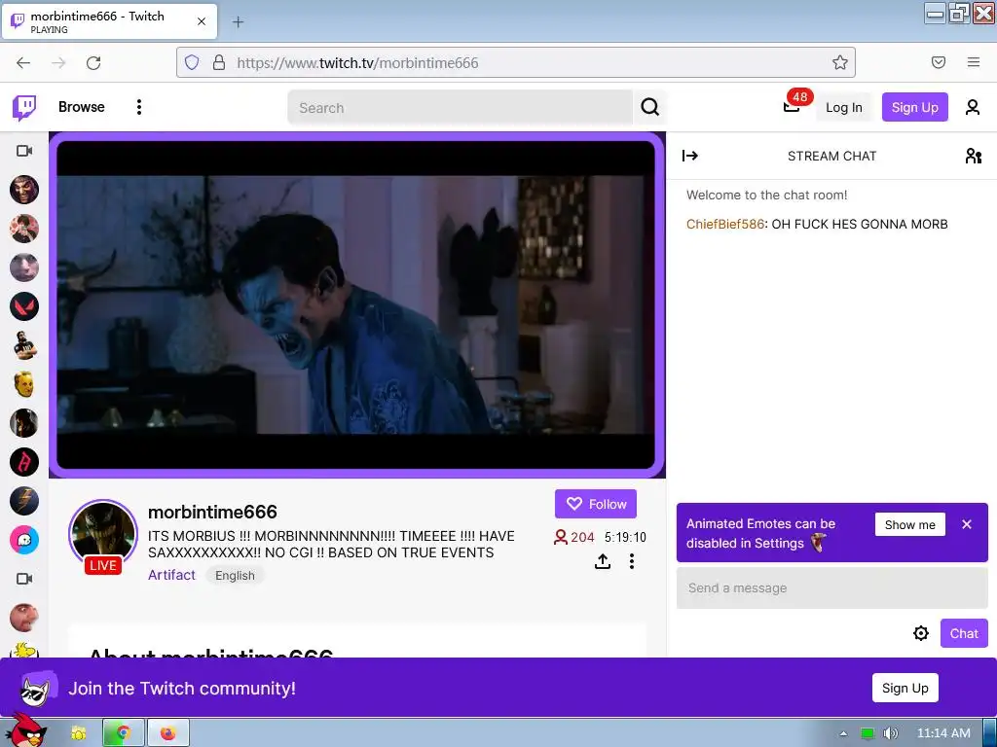Screen dimensions: 997x747
Task: Focus the Send a message chat field
Action: coord(831,588)
